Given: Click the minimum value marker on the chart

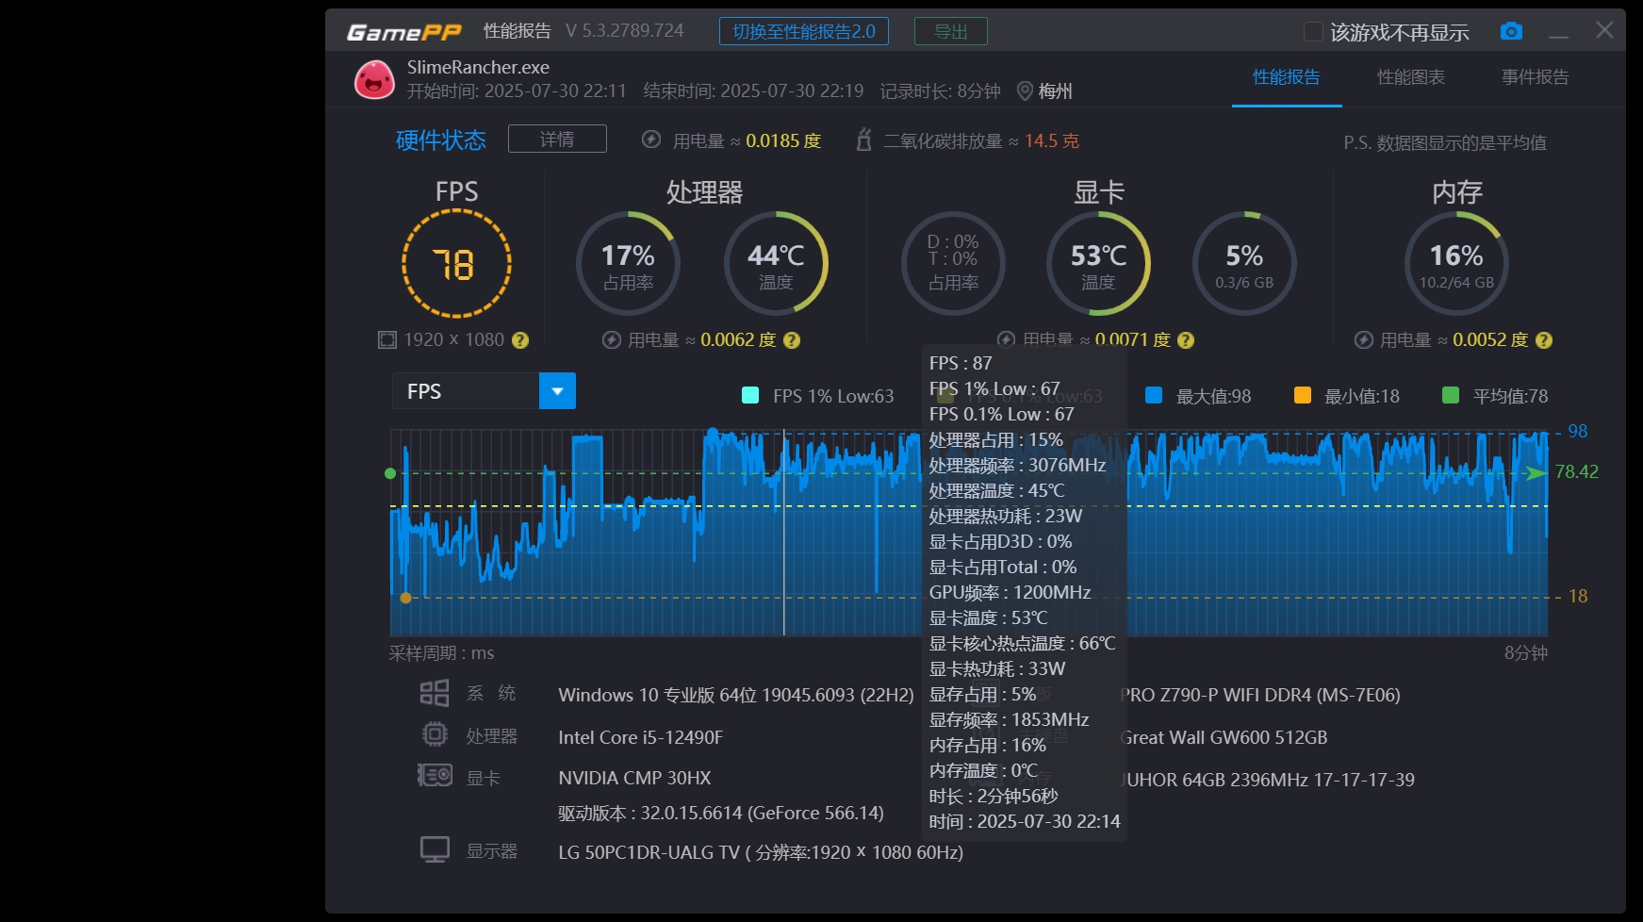Looking at the screenshot, I should [x=405, y=598].
